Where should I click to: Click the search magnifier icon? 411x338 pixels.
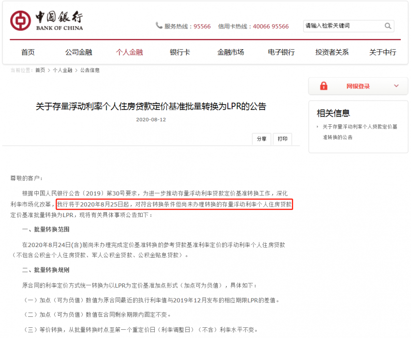pos(388,26)
